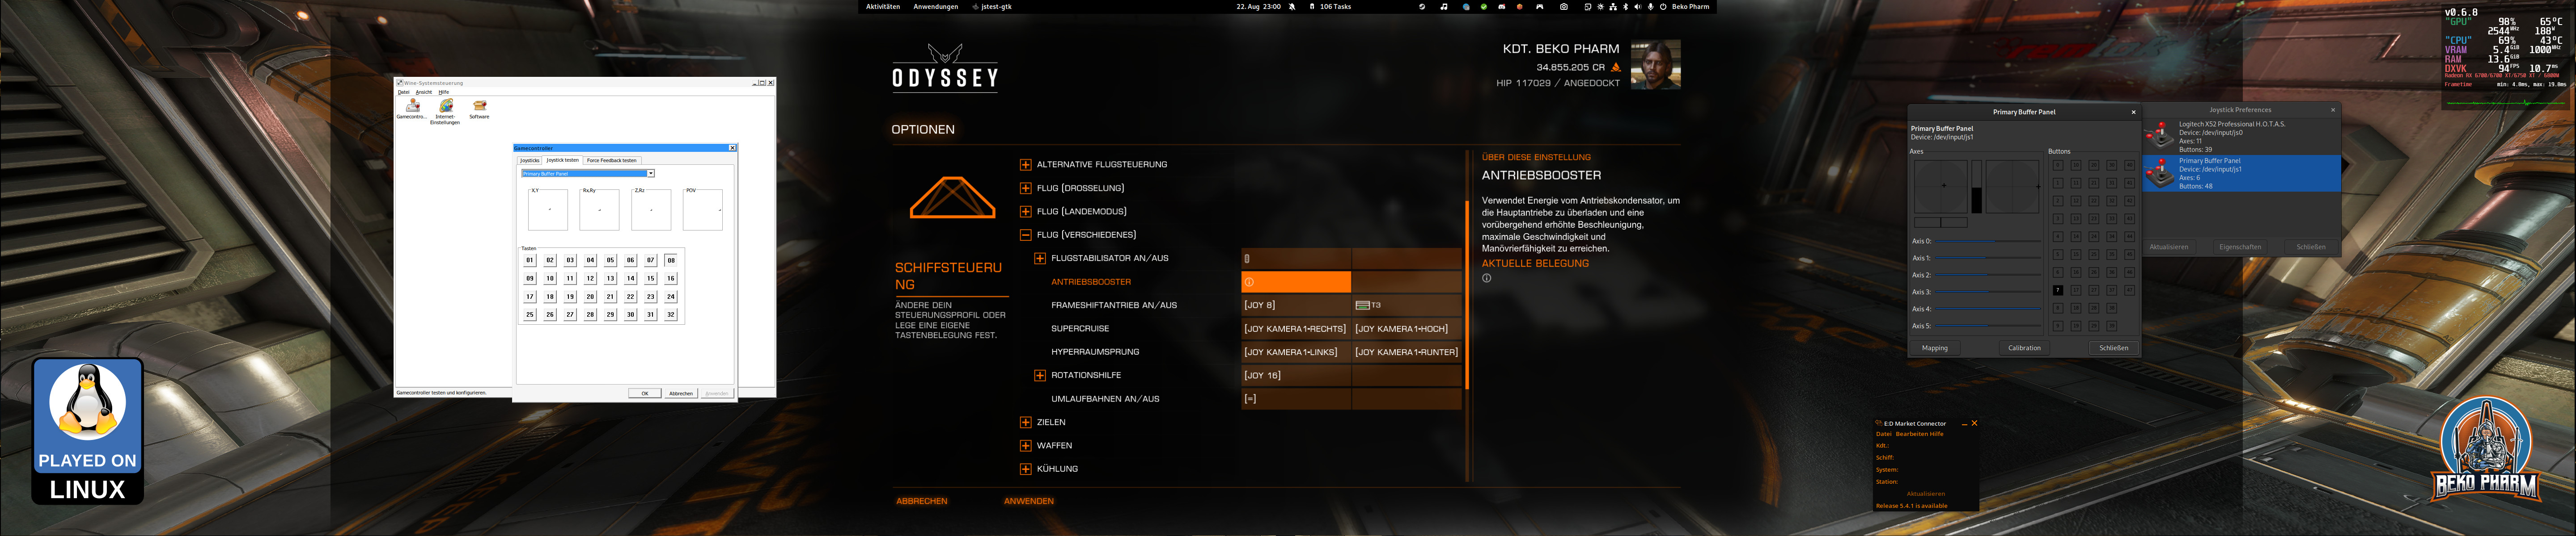Click Tasten indicator 01 in Gamecontroller dialog
The height and width of the screenshot is (536, 2576).
(529, 260)
